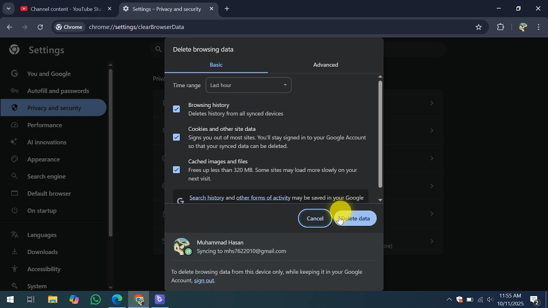
Task: Launch WhatsApp from the taskbar
Action: click(95, 299)
